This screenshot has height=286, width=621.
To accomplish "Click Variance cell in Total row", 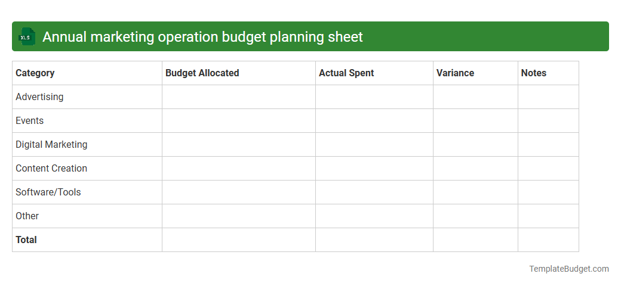I will point(475,240).
